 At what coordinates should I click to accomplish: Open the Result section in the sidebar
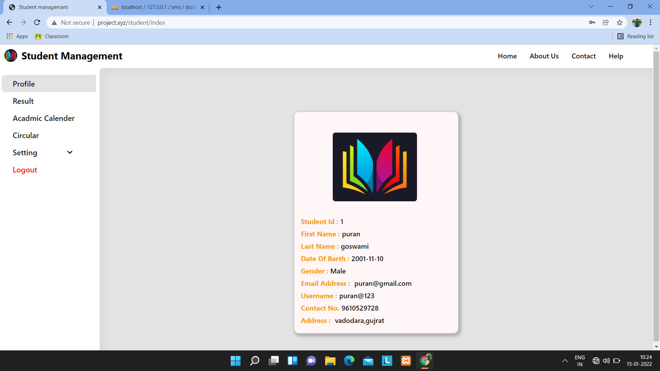pyautogui.click(x=23, y=101)
